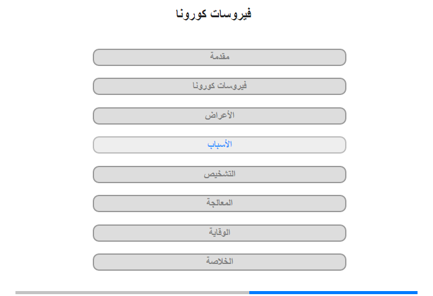433x296 pixels.
Task: Click the gray portion of progress bar
Action: pos(132,292)
